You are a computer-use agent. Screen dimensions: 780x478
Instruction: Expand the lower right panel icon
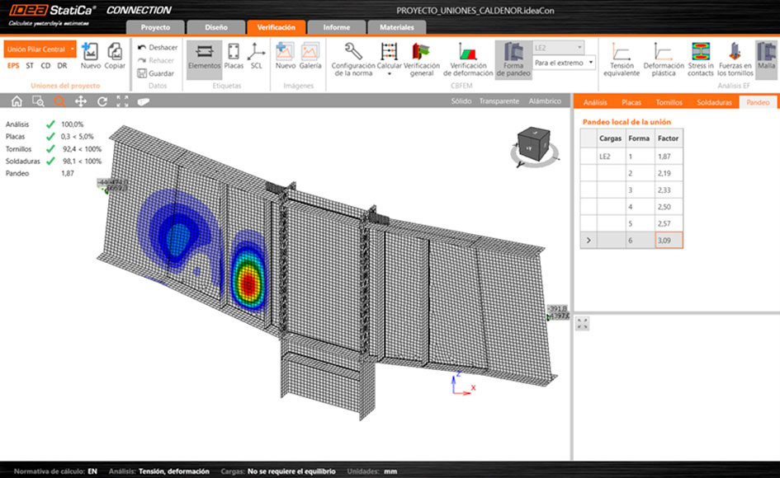[582, 323]
